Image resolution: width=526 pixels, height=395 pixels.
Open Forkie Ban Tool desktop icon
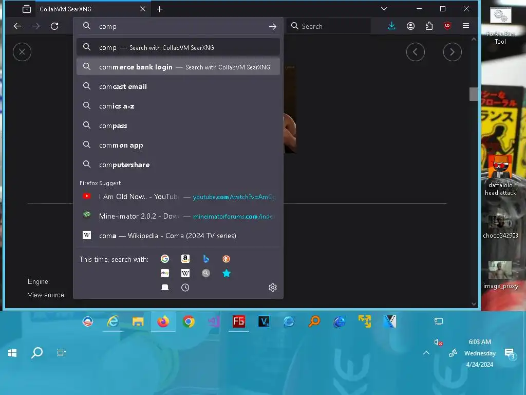point(500,27)
